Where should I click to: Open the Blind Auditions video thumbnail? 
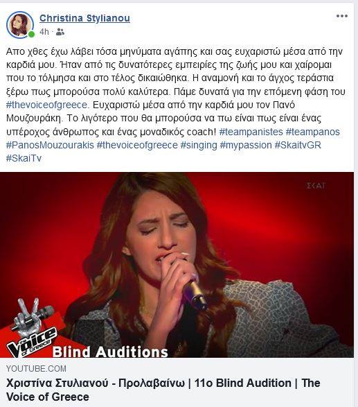(x=177, y=265)
